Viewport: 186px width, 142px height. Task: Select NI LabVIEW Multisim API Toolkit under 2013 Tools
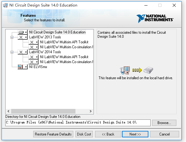(x=64, y=42)
